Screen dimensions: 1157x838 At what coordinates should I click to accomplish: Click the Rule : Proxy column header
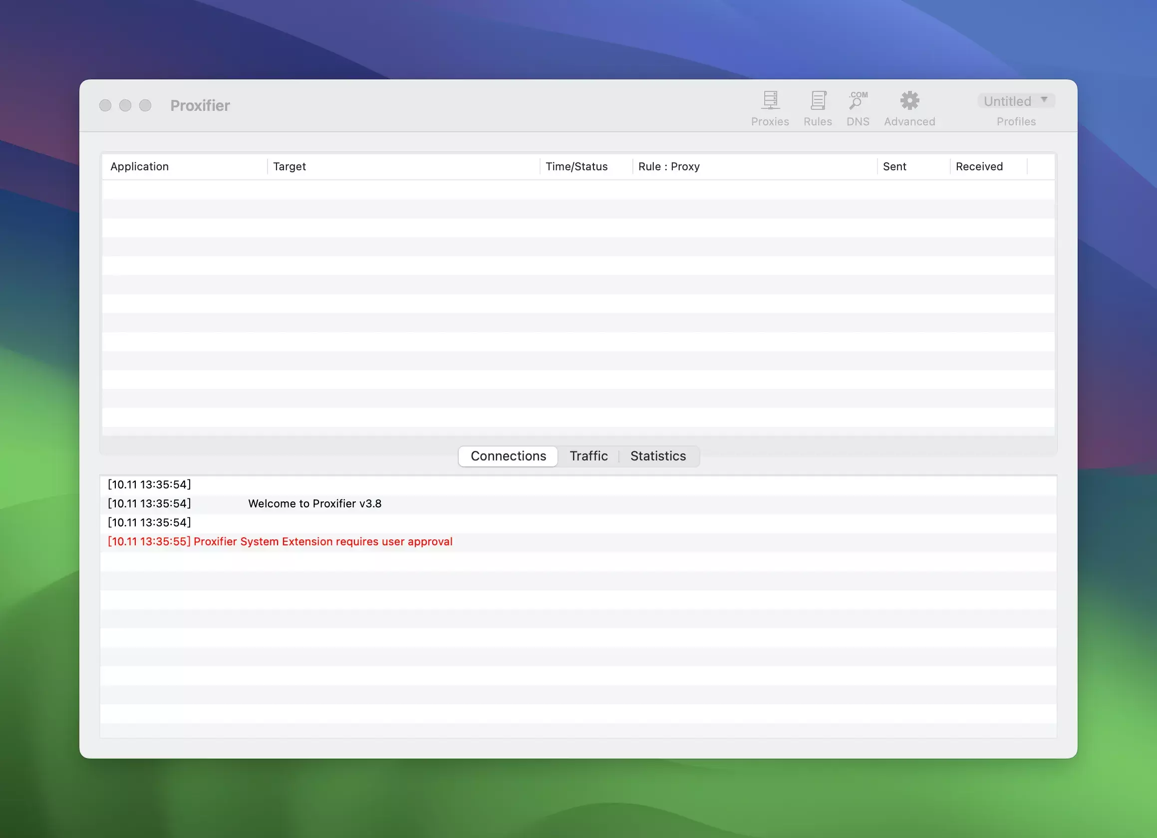[669, 166]
